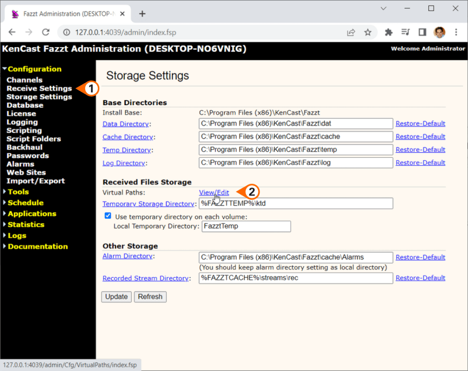
Task: Open Storage Settings in the sidebar
Action: (39, 97)
